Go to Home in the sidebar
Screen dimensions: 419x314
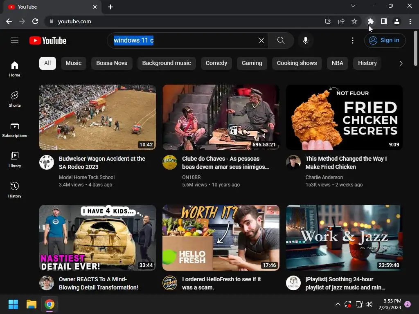point(15,69)
